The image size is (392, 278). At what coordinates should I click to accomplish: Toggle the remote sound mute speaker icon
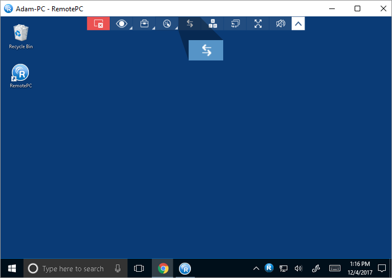(x=280, y=24)
